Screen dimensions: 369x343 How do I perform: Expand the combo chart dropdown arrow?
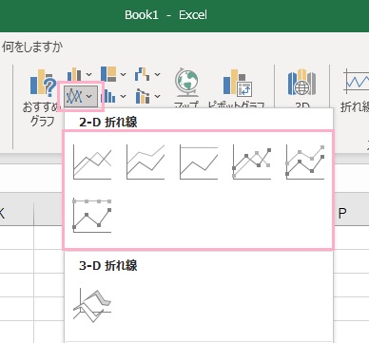coord(157,96)
